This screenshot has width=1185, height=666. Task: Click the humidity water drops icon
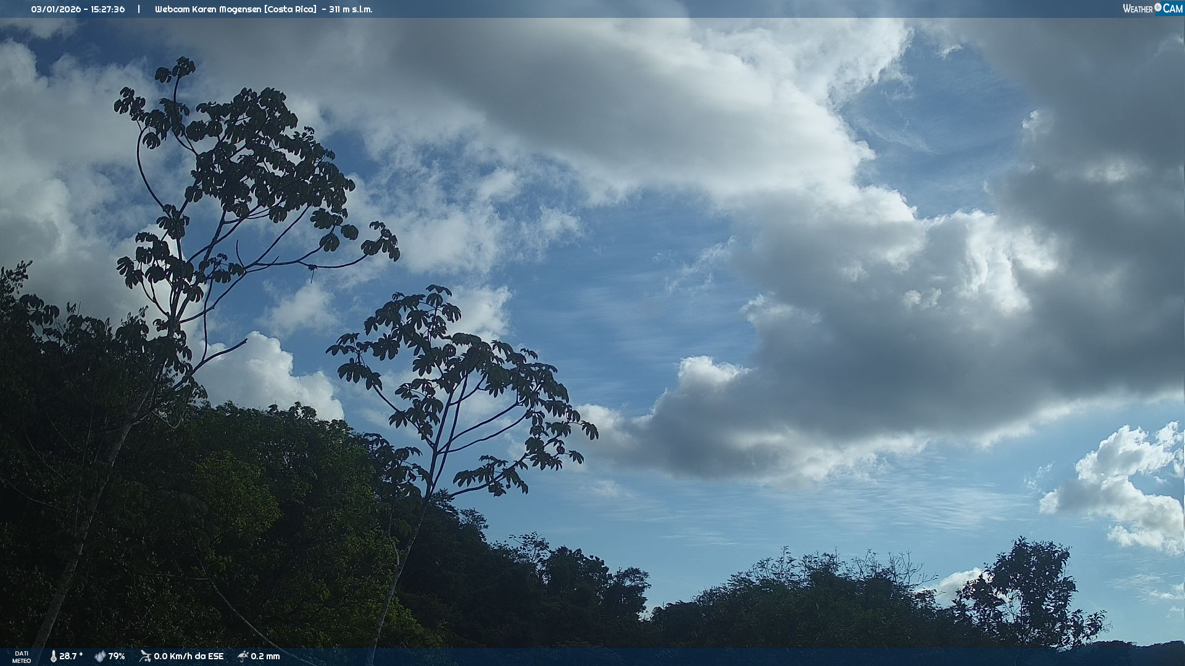(x=100, y=656)
